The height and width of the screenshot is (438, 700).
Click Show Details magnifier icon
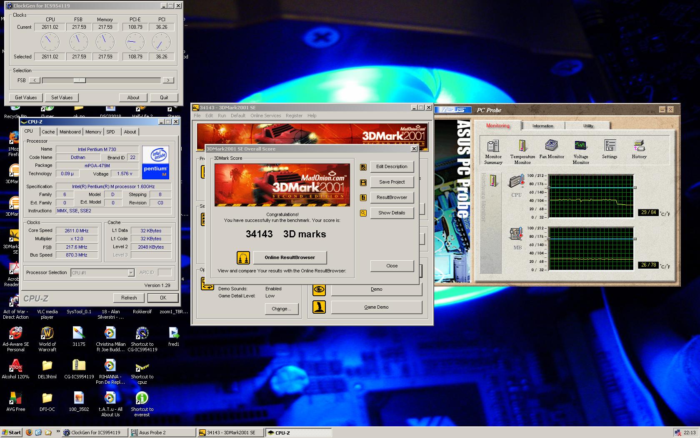[x=363, y=213]
